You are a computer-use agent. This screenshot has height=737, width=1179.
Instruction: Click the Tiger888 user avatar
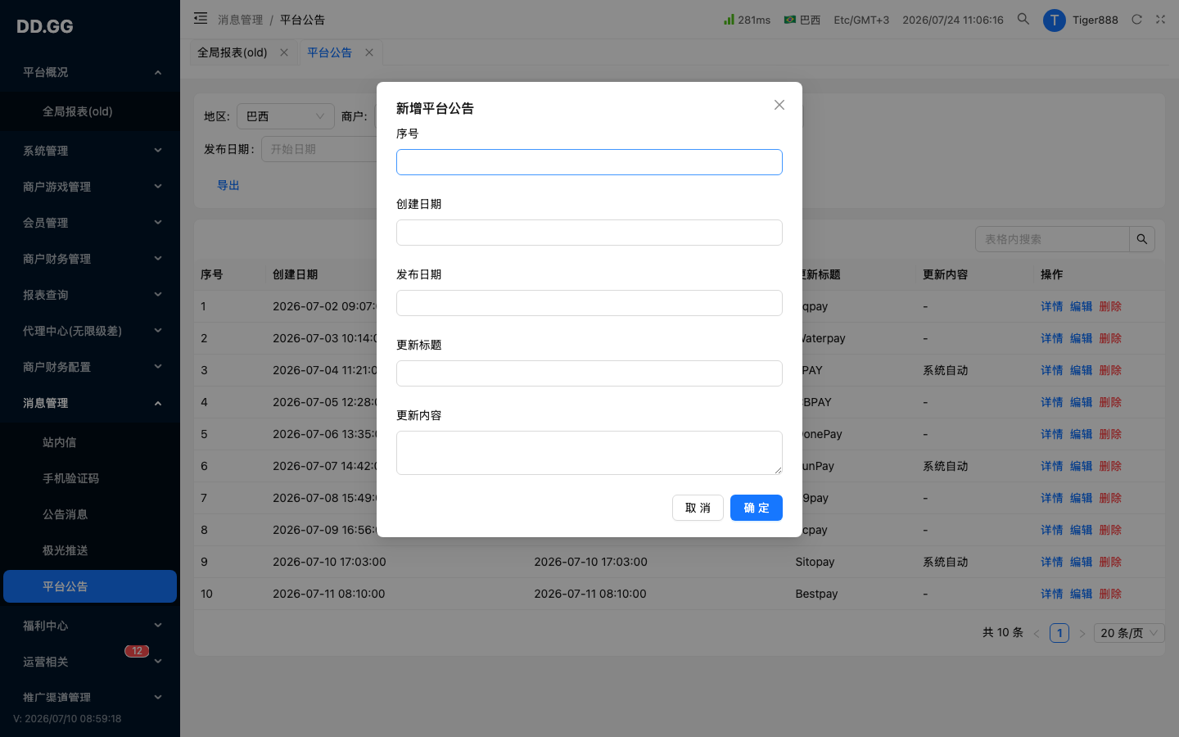pos(1054,20)
